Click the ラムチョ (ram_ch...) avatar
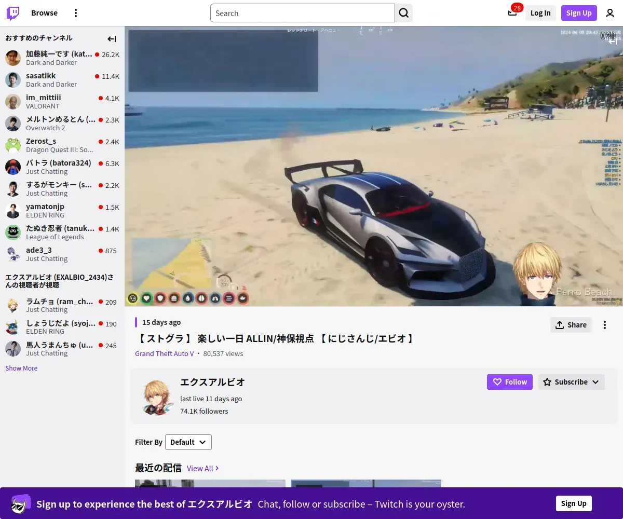This screenshot has height=519, width=623. coord(13,305)
